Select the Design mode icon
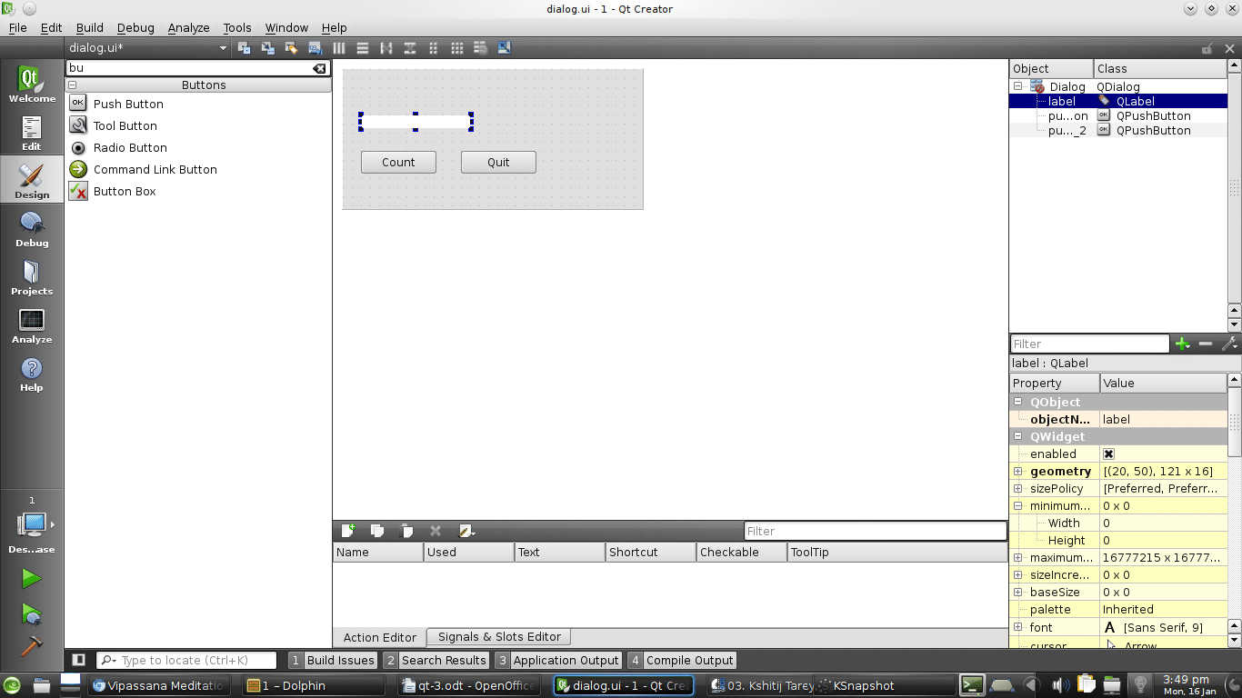Viewport: 1242px width, 698px height. click(32, 180)
